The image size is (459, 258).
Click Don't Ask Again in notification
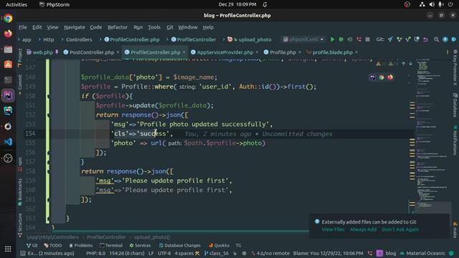click(x=400, y=229)
